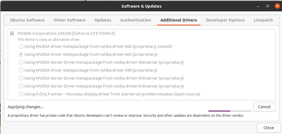Maximize the Software & Updates window

pyautogui.click(x=268, y=6)
